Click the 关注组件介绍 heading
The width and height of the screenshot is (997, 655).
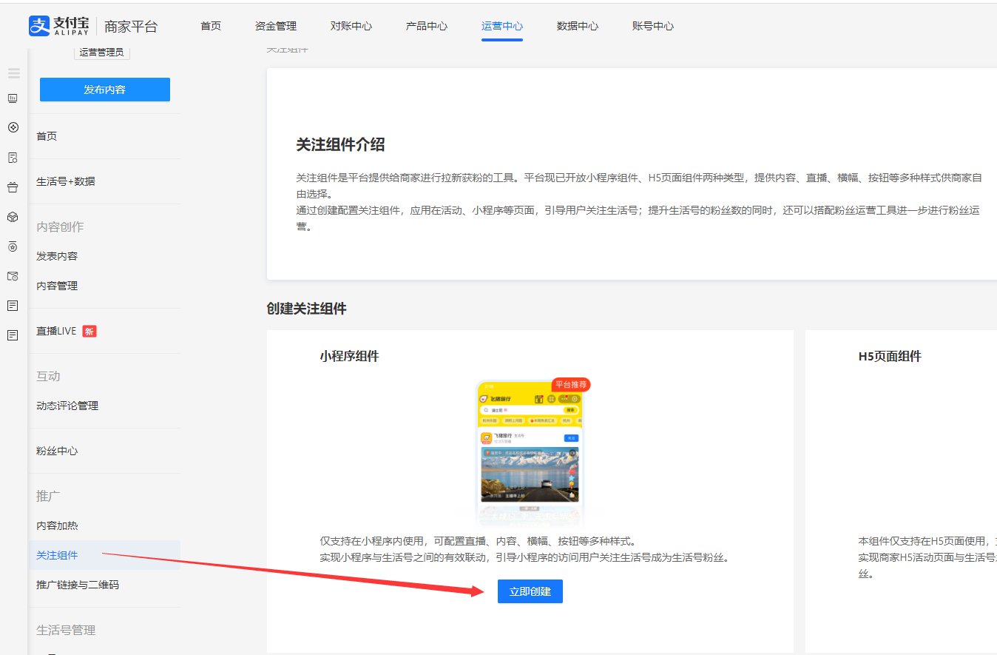click(340, 144)
